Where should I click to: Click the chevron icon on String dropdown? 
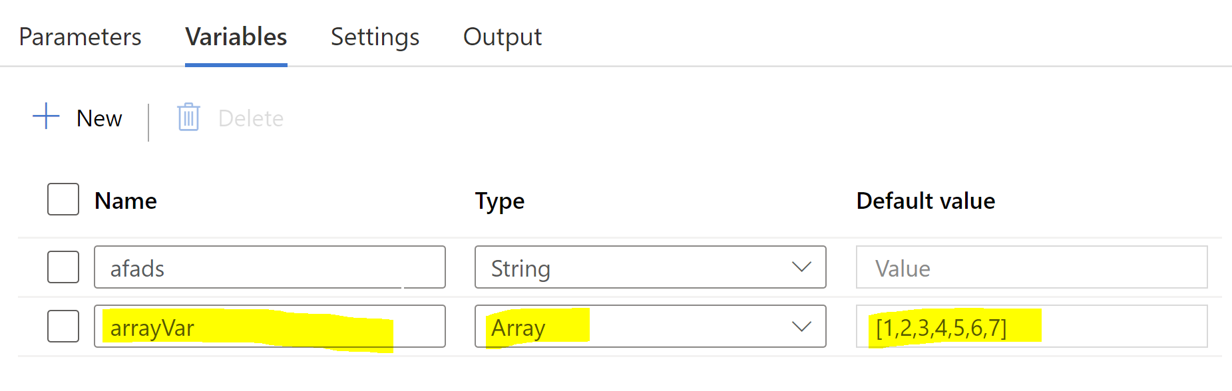(801, 267)
